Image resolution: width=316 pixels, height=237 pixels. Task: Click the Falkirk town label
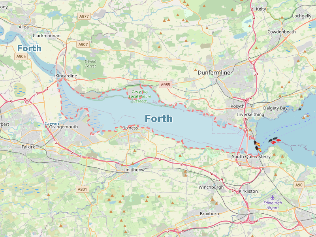[28, 147]
